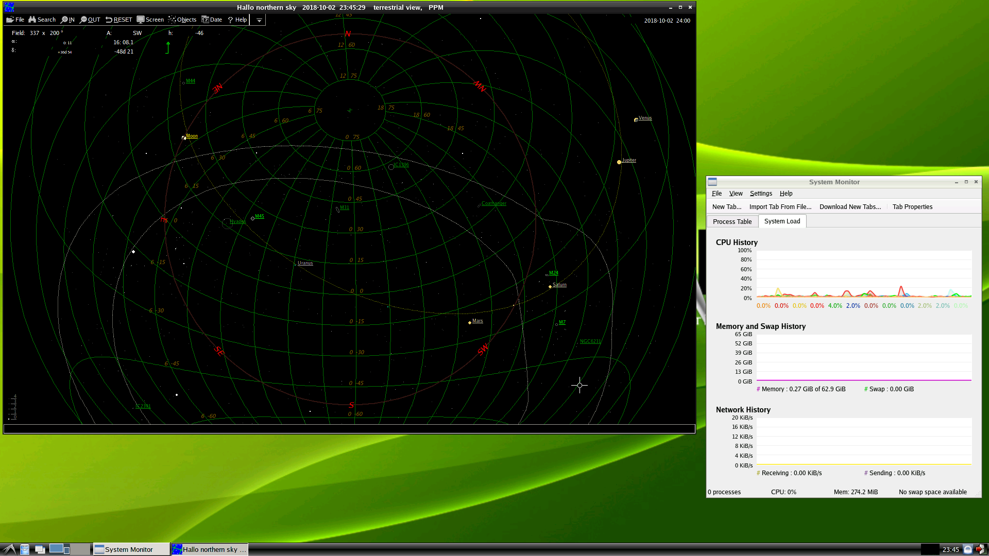Screen dimensions: 989x556
Task: Open the File menu in Hallo northern sky
Action: 15,20
